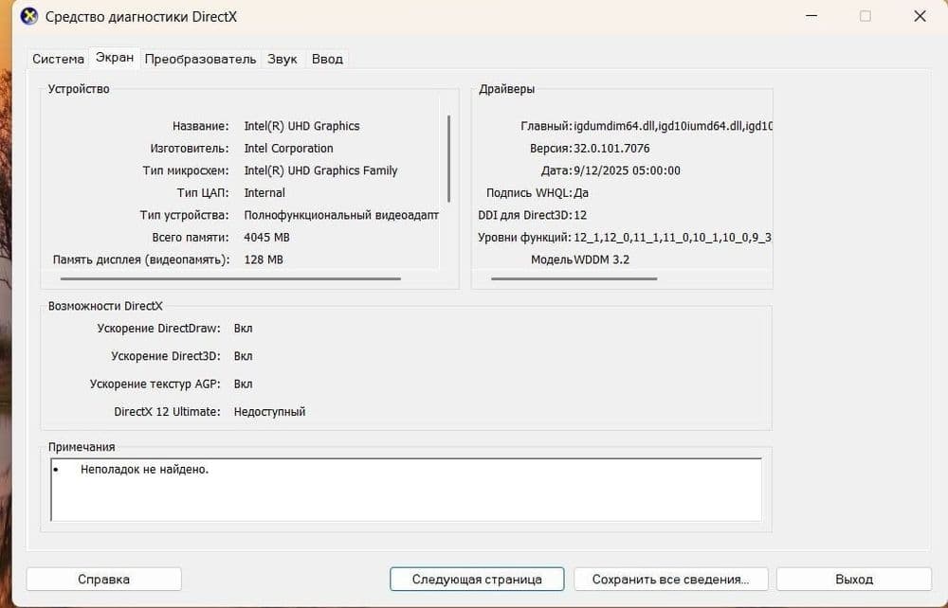The image size is (948, 608).
Task: Click the Примечания text box
Action: pyautogui.click(x=406, y=490)
